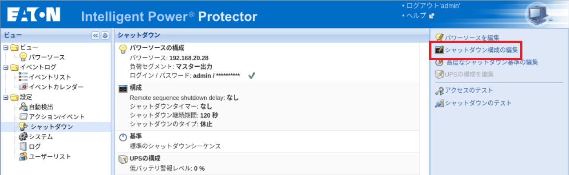Click the シャットダウンのテスト icon

(439, 103)
